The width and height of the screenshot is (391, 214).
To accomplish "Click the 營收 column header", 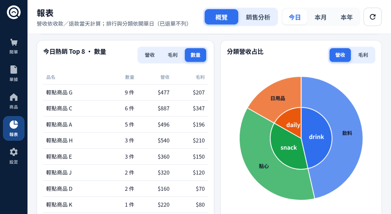I will point(165,77).
